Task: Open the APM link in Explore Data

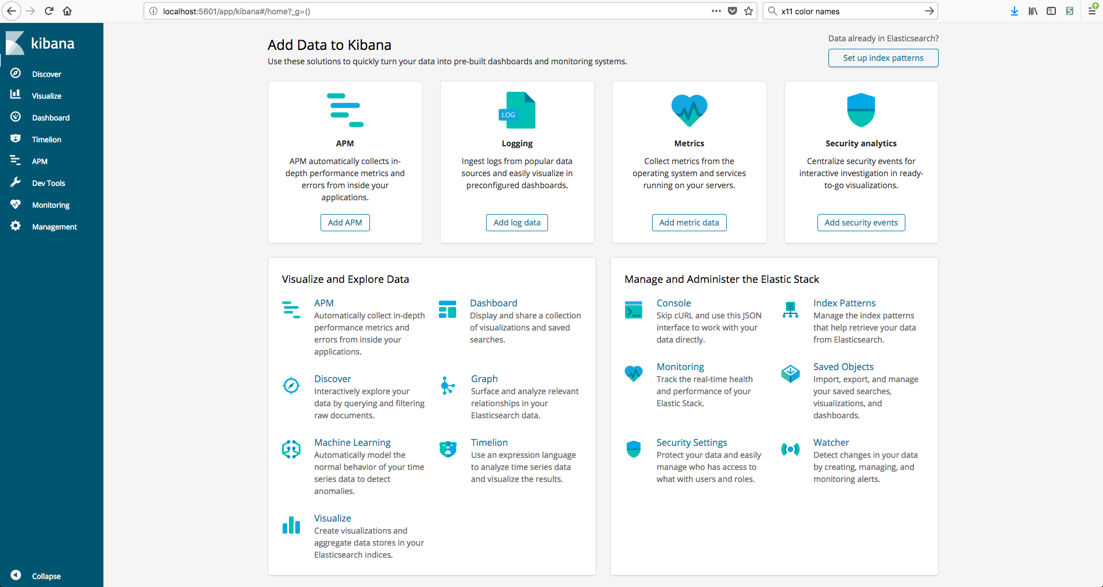Action: [324, 303]
